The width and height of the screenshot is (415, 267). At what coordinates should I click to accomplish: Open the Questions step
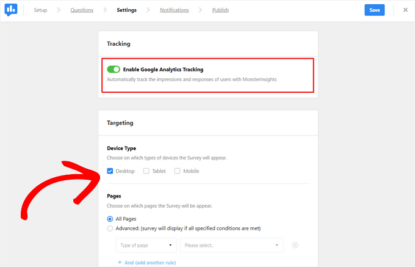82,10
